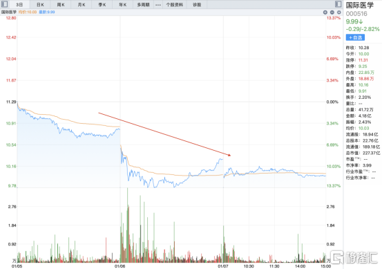Screen dimensions: 382x269
Task: Click the 振幅 2.43% row
Action: click(359, 122)
